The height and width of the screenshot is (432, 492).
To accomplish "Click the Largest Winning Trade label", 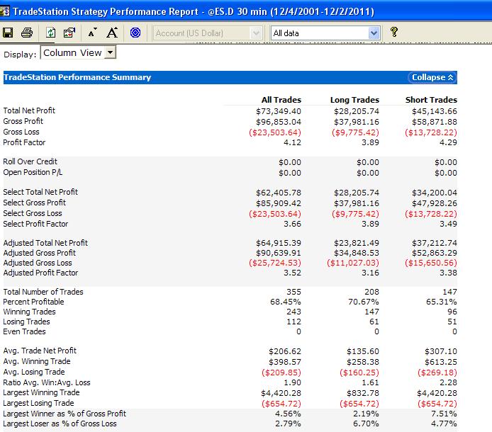I will pyautogui.click(x=41, y=393).
